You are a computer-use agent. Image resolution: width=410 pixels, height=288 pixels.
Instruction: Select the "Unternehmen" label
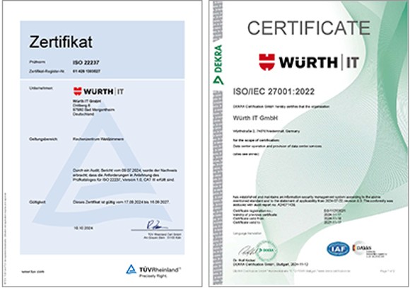click(41, 88)
